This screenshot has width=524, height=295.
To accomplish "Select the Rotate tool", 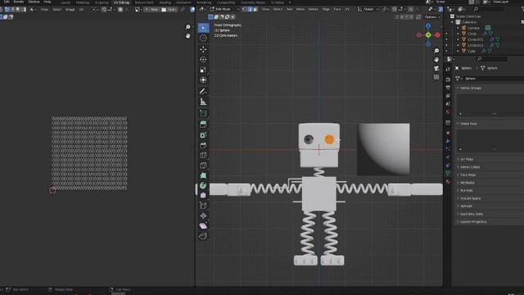I will (x=203, y=60).
